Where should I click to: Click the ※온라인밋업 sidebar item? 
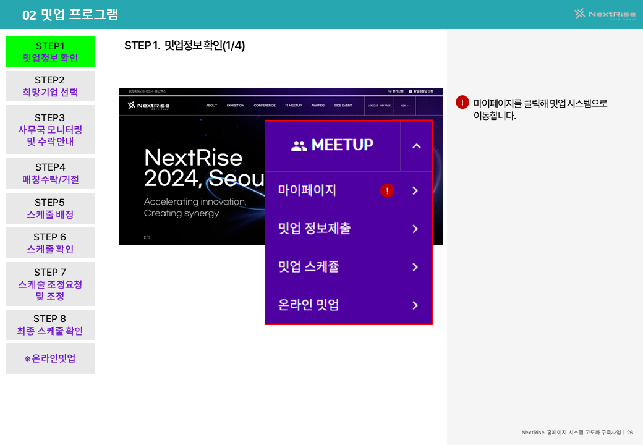click(x=51, y=358)
